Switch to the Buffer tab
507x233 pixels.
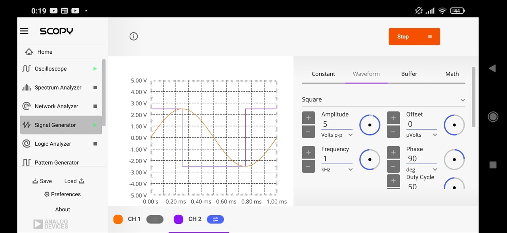pyautogui.click(x=409, y=74)
